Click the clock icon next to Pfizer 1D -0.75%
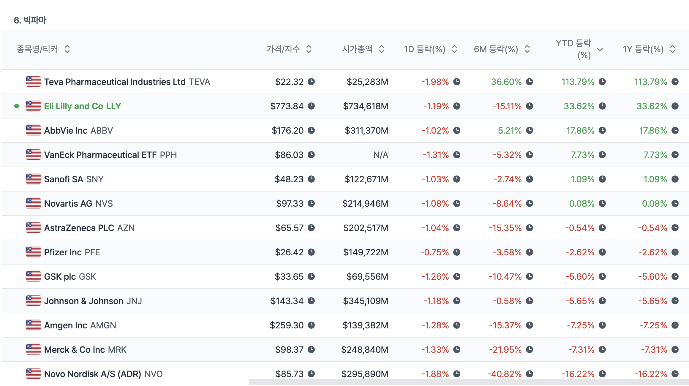The image size is (689, 386). 456,252
